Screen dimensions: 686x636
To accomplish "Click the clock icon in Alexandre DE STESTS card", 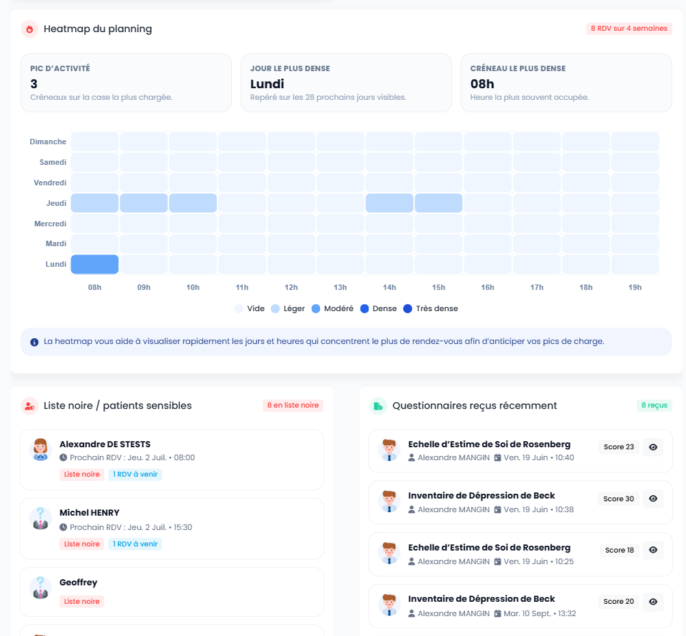I will pyautogui.click(x=64, y=458).
